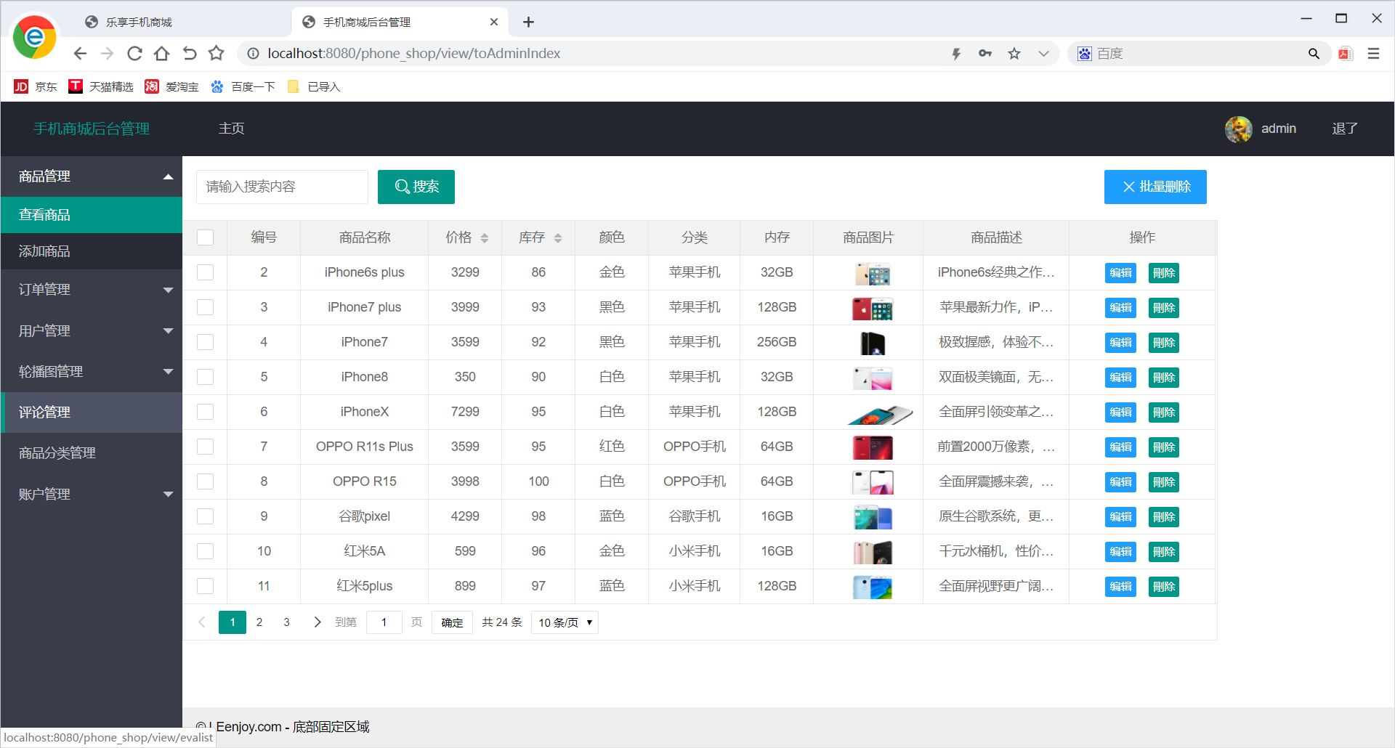Image resolution: width=1395 pixels, height=748 pixels.
Task: Check the checkbox for 谷歌pixel row
Action: 206,516
